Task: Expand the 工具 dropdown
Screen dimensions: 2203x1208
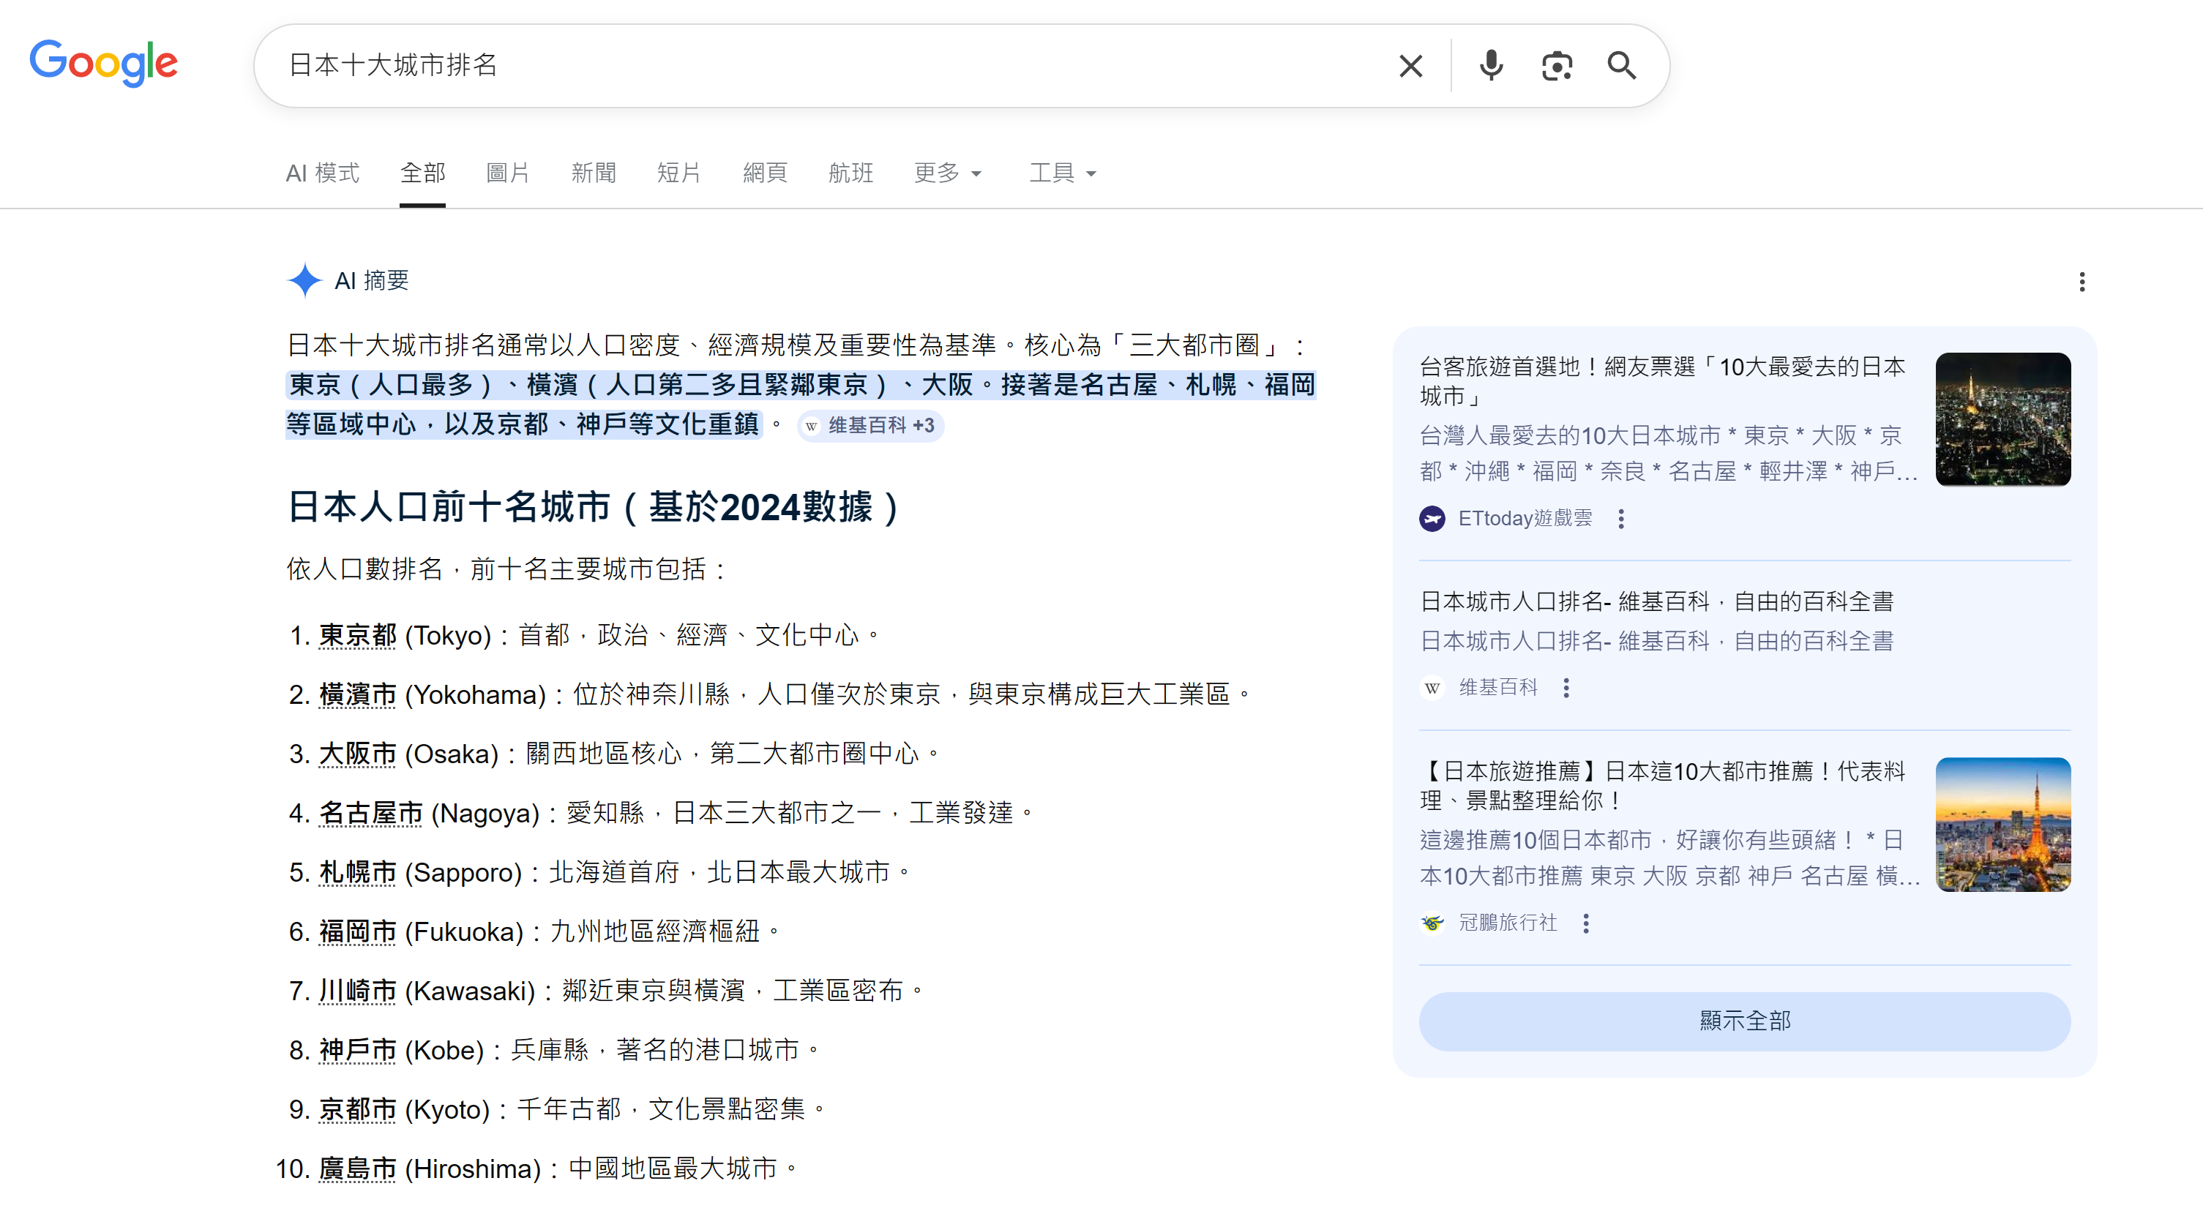Action: (1061, 173)
